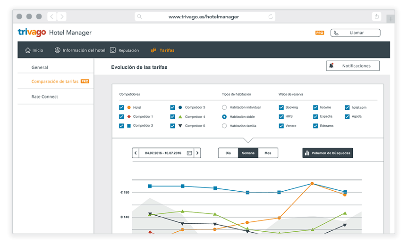Click the Inicio home icon

click(x=28, y=50)
